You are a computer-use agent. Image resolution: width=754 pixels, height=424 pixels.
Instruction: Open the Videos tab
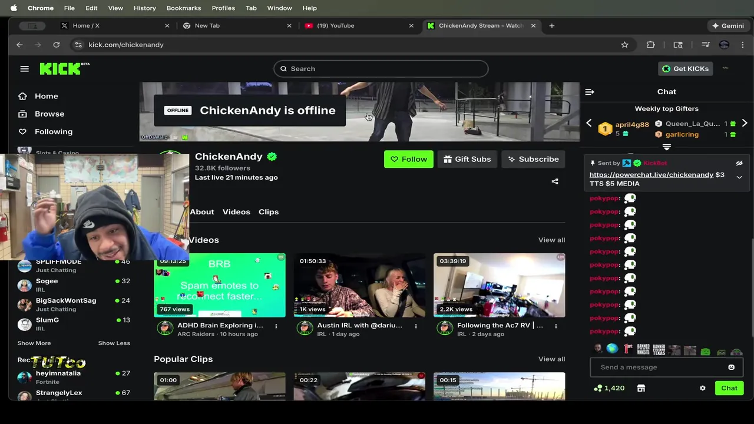point(236,212)
